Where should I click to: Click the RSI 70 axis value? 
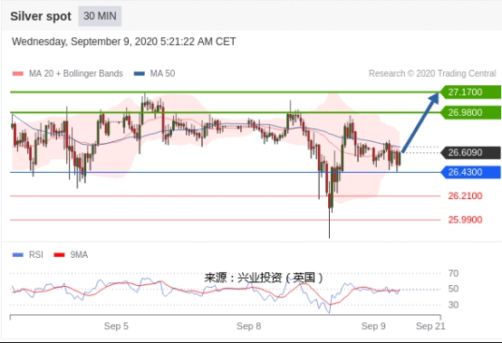click(453, 273)
